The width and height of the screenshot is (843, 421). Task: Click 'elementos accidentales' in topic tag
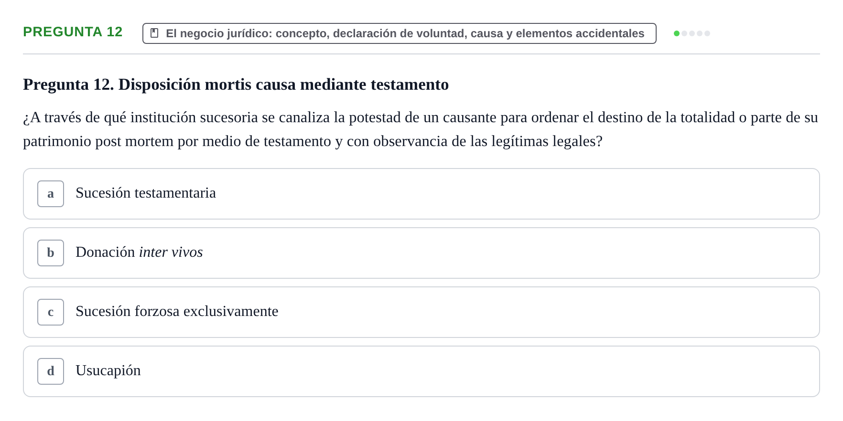click(x=580, y=33)
